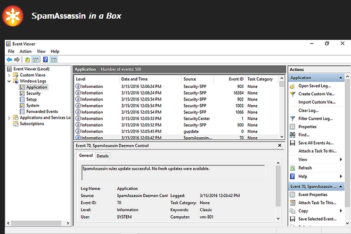
Task: Sort by the Level column header
Action: pos(96,79)
